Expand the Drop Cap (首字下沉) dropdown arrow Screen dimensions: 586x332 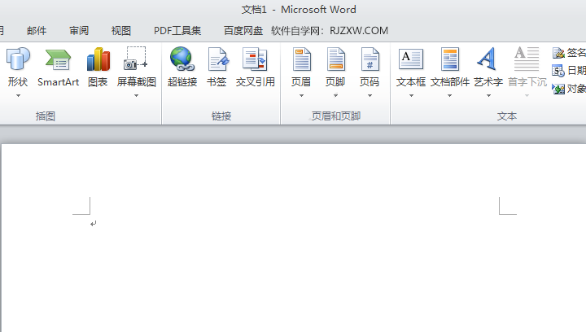click(x=527, y=96)
